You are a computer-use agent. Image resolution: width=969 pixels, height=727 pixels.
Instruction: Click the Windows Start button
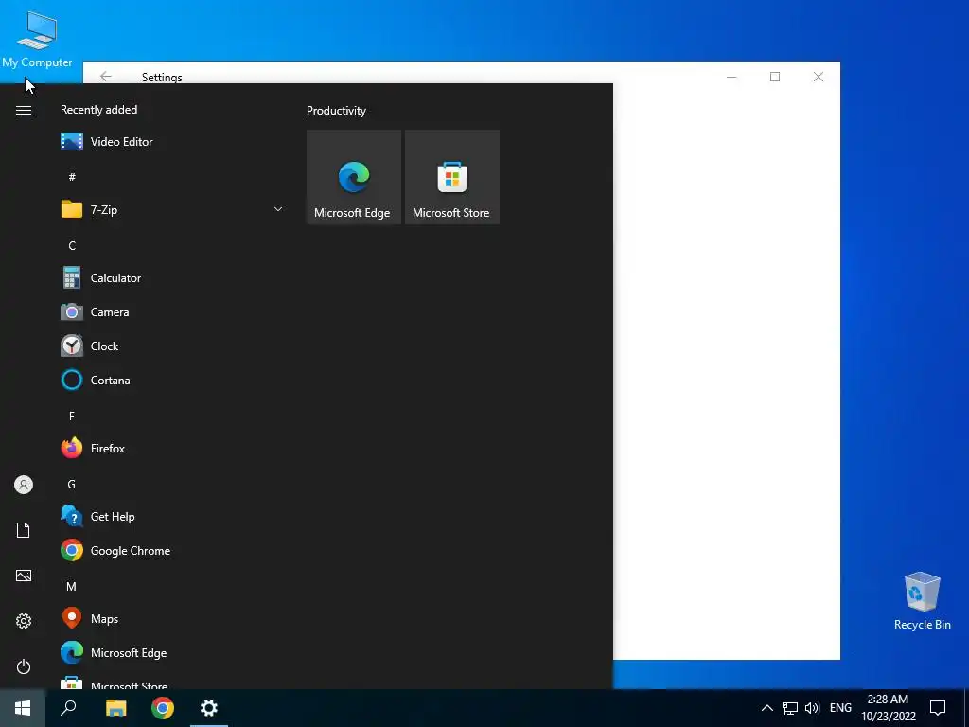click(x=23, y=708)
